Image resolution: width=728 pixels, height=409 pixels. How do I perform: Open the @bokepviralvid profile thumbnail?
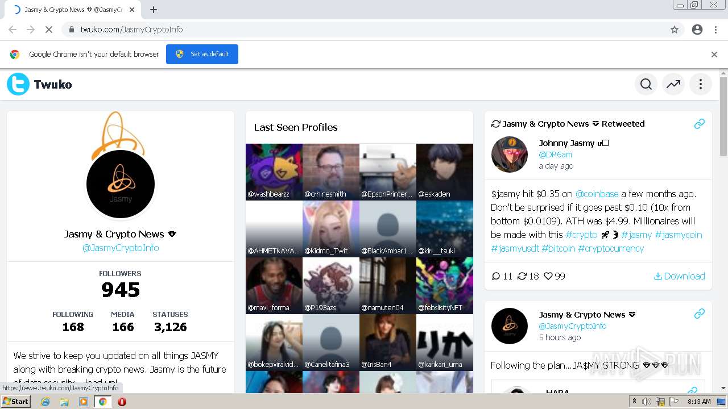[274, 343]
